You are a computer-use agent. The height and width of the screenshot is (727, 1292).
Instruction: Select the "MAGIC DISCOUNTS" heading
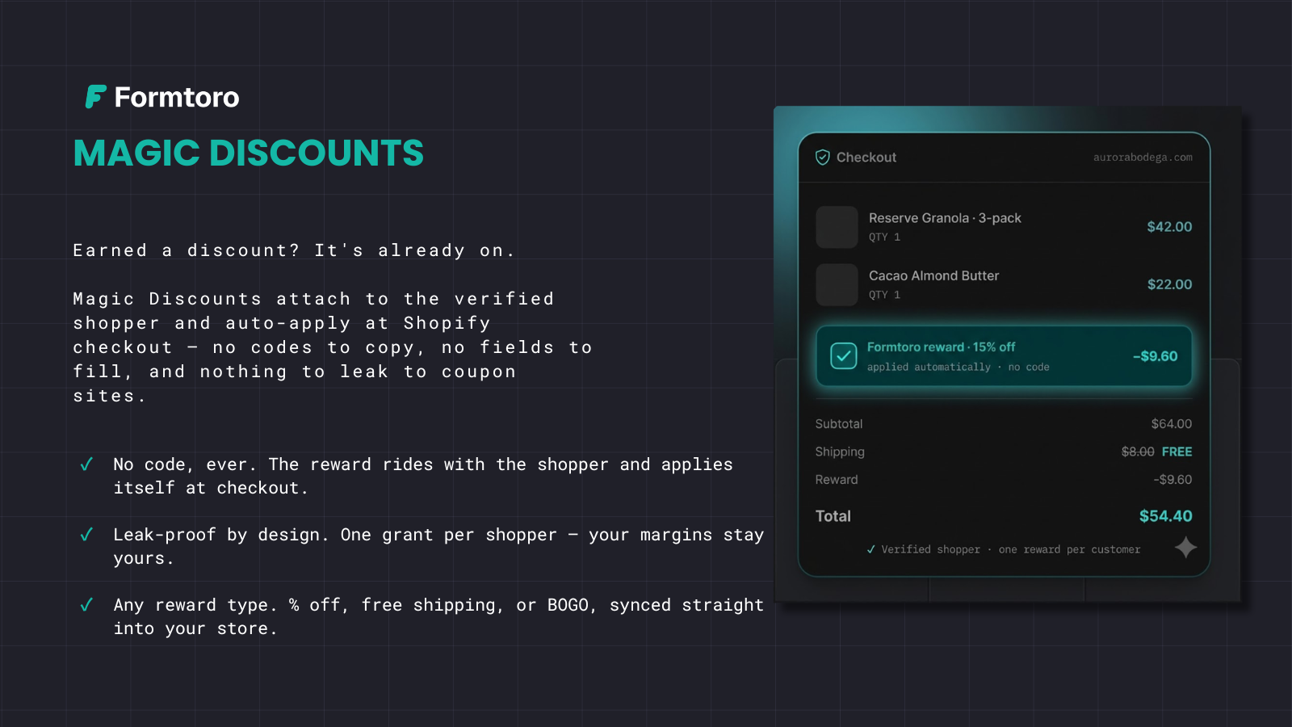[249, 153]
